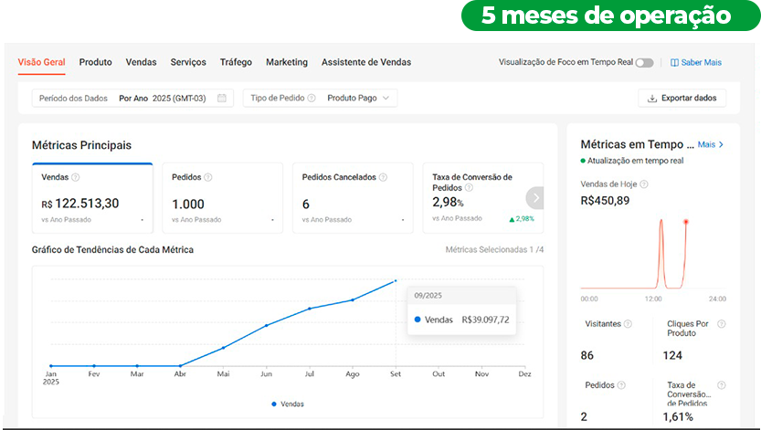The image size is (761, 430).
Task: Toggle the Vendas legend item under the chart
Action: coord(288,404)
